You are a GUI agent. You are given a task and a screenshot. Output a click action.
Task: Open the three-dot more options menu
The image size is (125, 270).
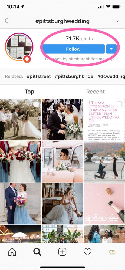[x=116, y=21]
